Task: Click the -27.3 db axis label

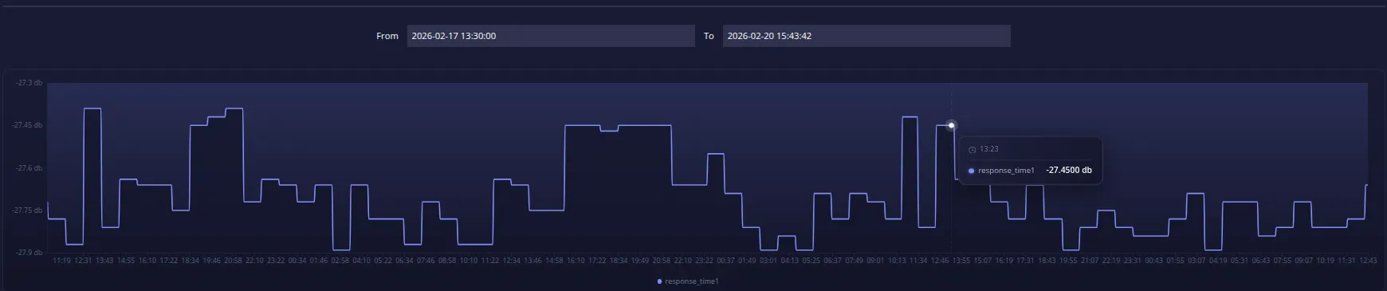Action: click(29, 83)
